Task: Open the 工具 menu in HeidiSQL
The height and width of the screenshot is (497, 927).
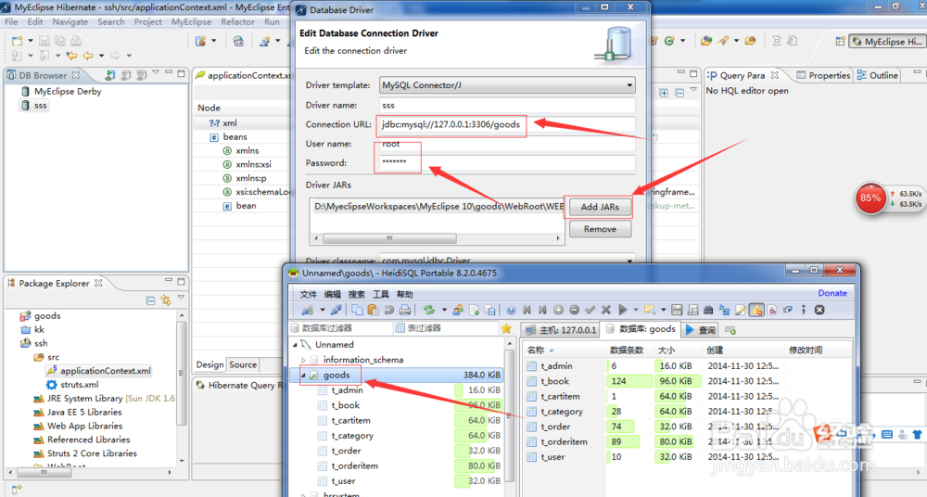Action: pyautogui.click(x=381, y=294)
